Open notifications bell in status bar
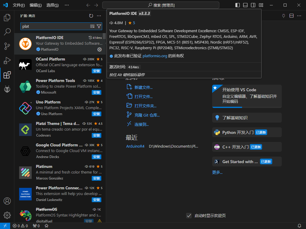The height and width of the screenshot is (229, 306). pyautogui.click(x=299, y=226)
